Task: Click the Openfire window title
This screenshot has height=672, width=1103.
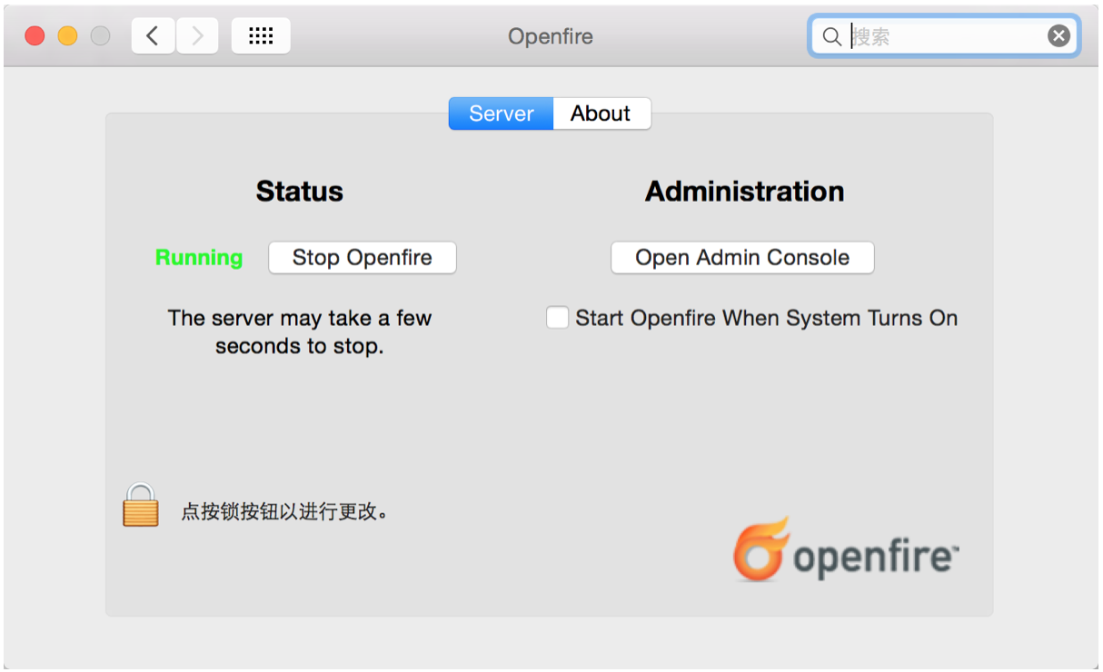Action: click(x=551, y=36)
